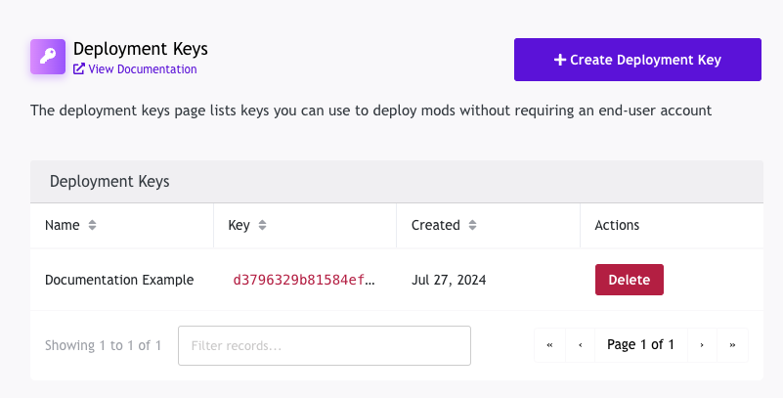783x398 pixels.
Task: Go to the next page with single-right chevron
Action: [702, 345]
